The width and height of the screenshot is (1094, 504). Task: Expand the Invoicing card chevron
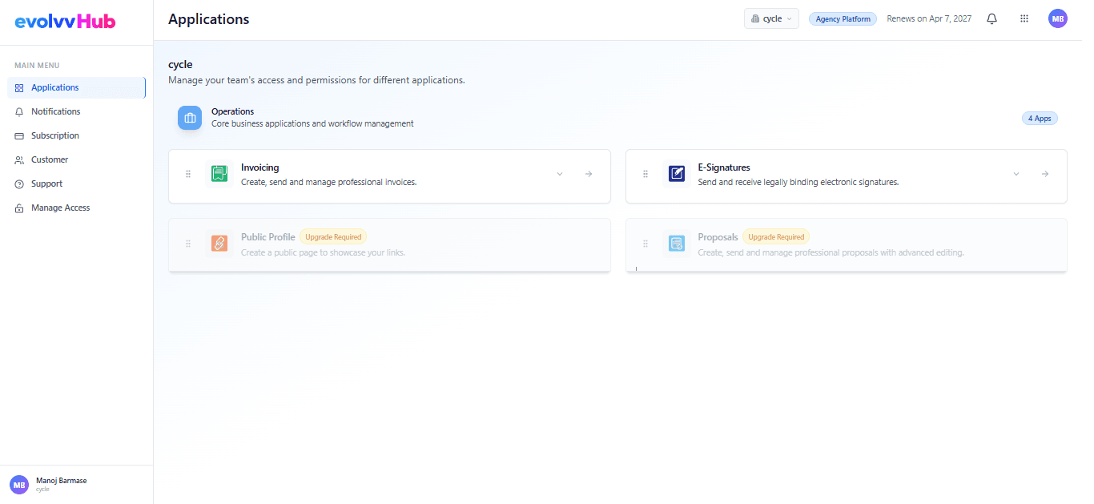coord(560,174)
